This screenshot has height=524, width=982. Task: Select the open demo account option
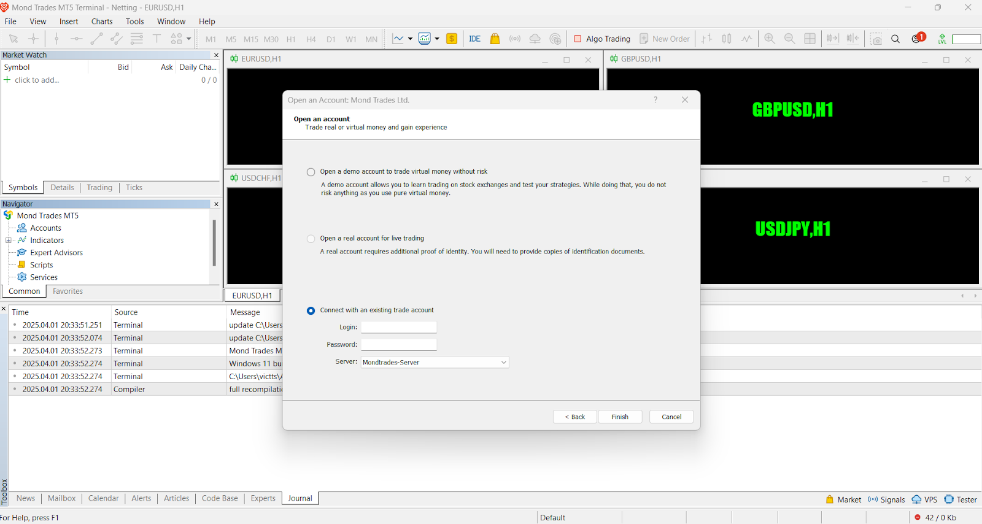311,172
